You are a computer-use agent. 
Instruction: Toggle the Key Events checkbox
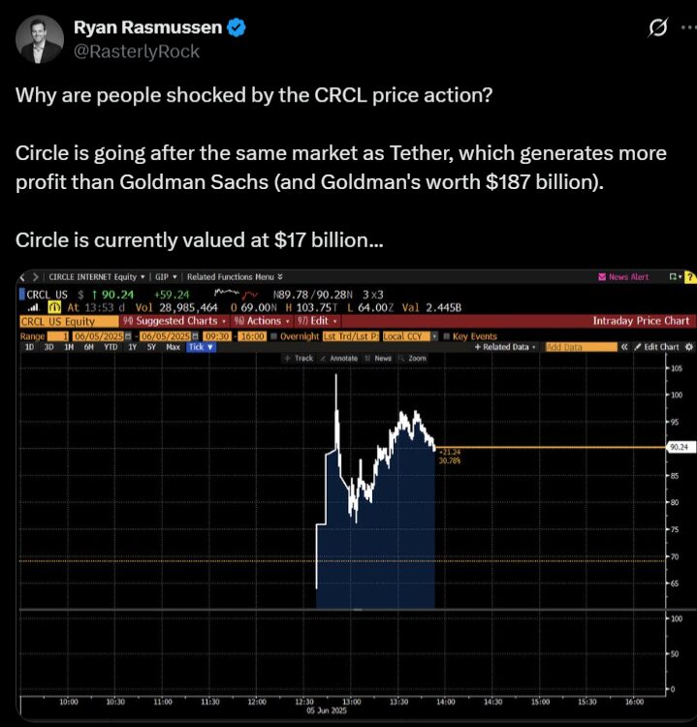[x=447, y=335]
